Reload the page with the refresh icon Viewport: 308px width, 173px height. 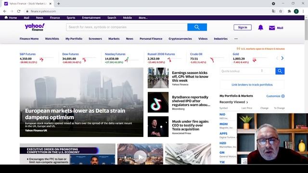[19, 12]
